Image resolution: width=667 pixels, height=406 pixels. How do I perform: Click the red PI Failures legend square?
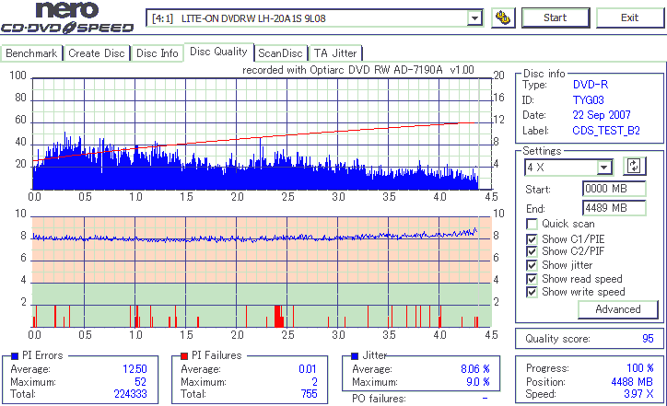pos(184,356)
